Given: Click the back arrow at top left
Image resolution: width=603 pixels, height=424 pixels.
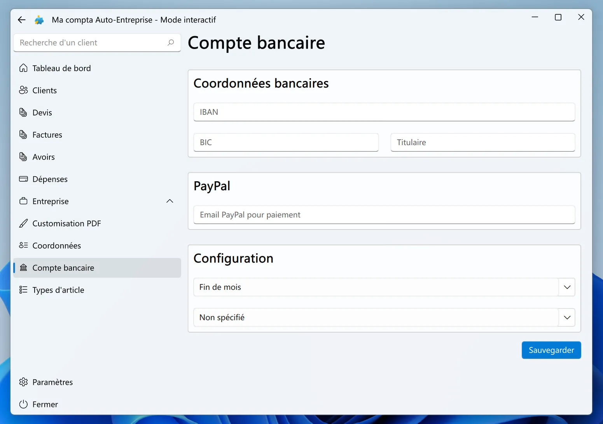Looking at the screenshot, I should click(x=21, y=19).
